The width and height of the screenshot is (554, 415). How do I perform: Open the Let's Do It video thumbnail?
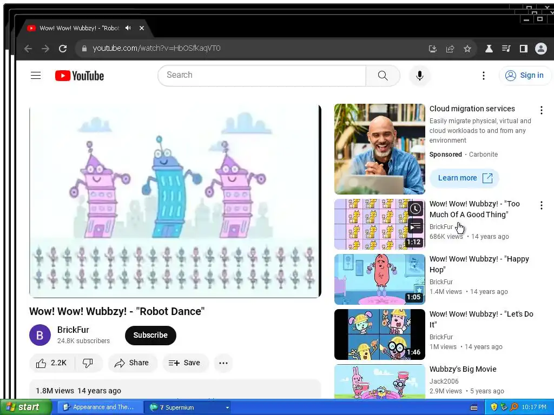[x=379, y=334]
